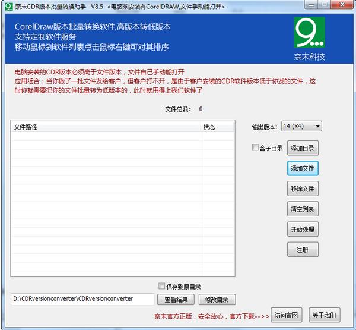Click the 添加目录 button
Image resolution: width=356 pixels, height=330 pixels.
[x=303, y=148]
